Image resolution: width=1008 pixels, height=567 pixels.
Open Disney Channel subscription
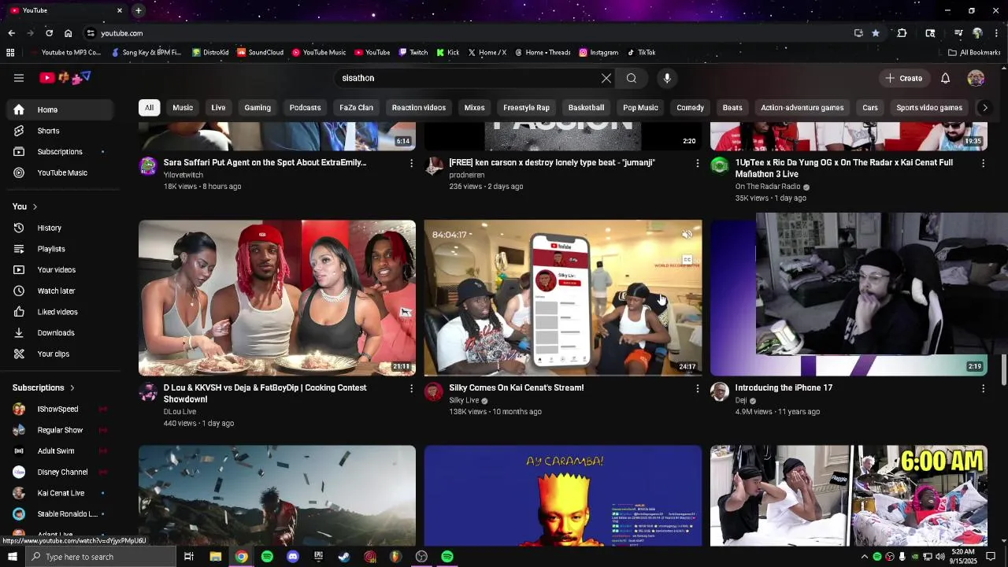click(x=61, y=472)
